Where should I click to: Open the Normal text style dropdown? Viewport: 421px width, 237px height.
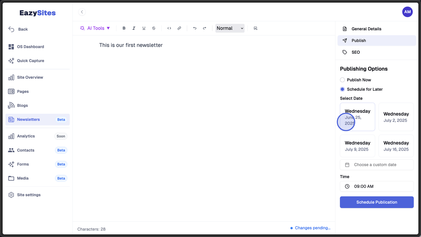tap(230, 28)
